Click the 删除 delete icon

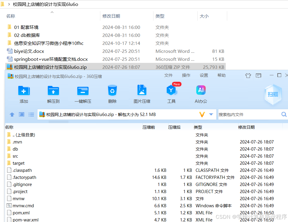click(112, 93)
